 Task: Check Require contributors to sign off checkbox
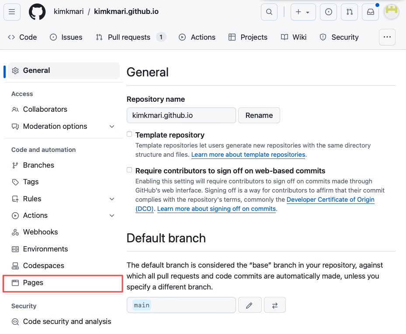point(129,170)
